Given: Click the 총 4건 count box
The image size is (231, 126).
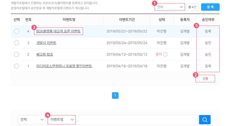Looking at the screenshot, I should 192,7.
